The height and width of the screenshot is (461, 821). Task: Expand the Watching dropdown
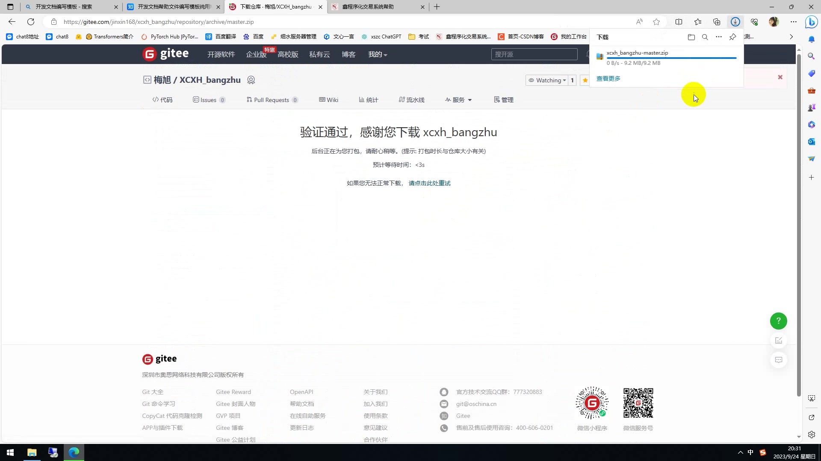(547, 80)
